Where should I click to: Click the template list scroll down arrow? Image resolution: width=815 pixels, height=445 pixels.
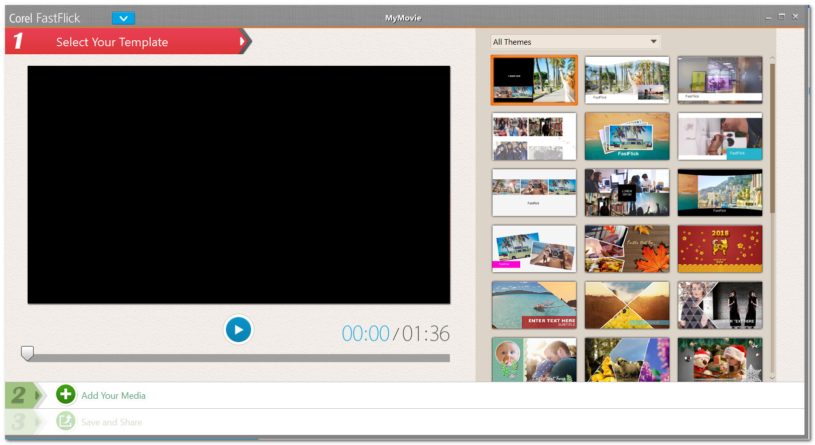(x=772, y=378)
